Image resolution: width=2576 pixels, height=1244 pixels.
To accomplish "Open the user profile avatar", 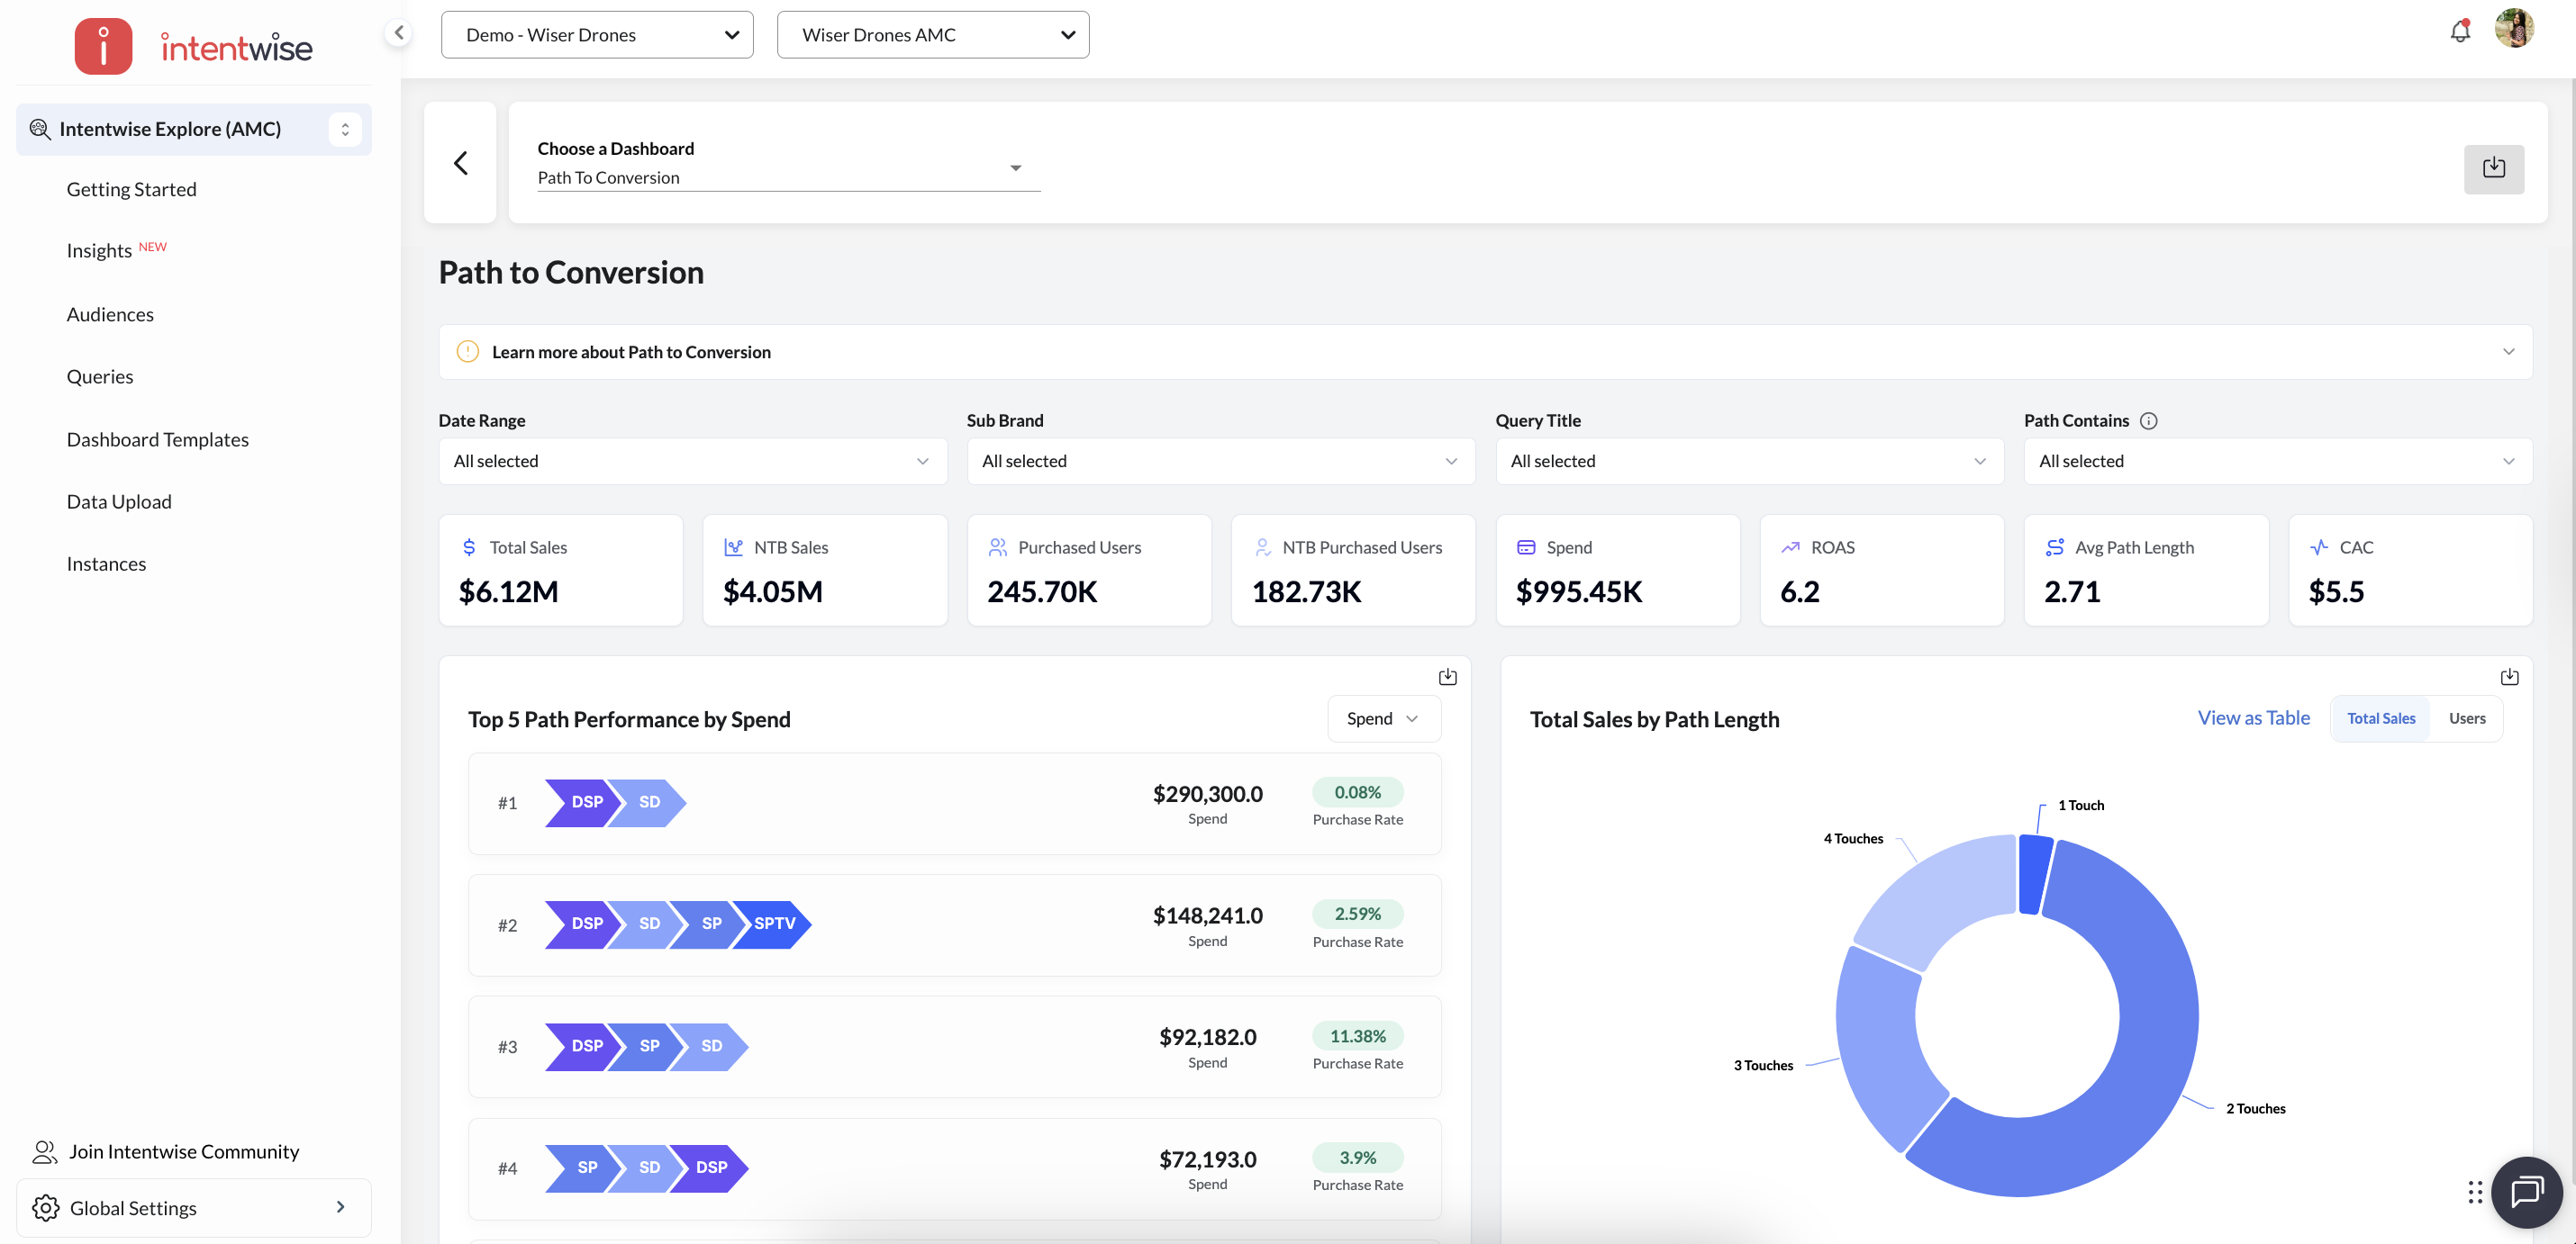I will click(2513, 28).
